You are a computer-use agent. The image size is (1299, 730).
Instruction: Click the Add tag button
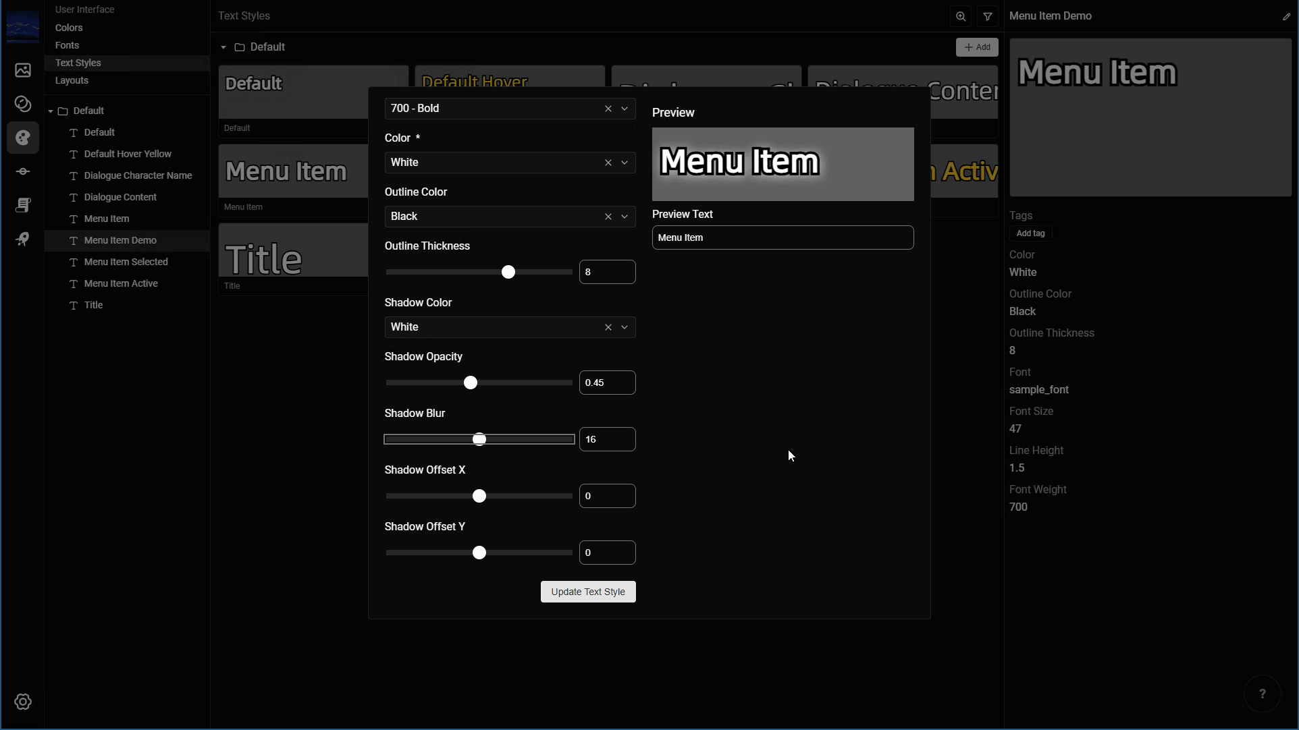pos(1030,233)
